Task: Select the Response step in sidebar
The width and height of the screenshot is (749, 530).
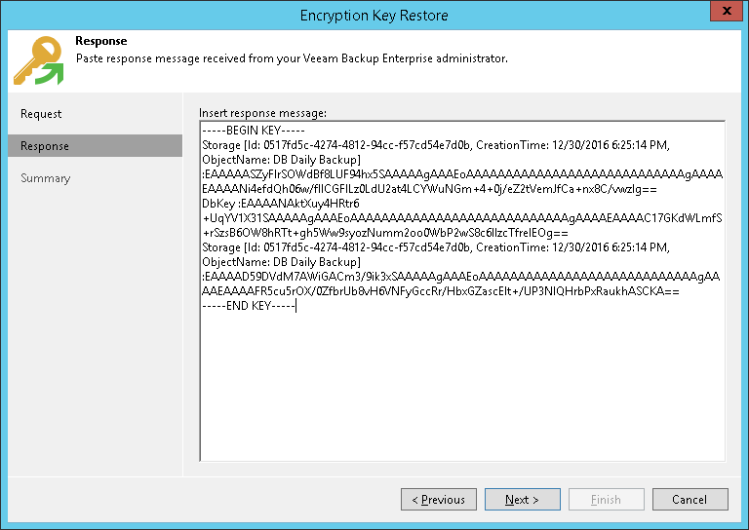Action: click(45, 146)
